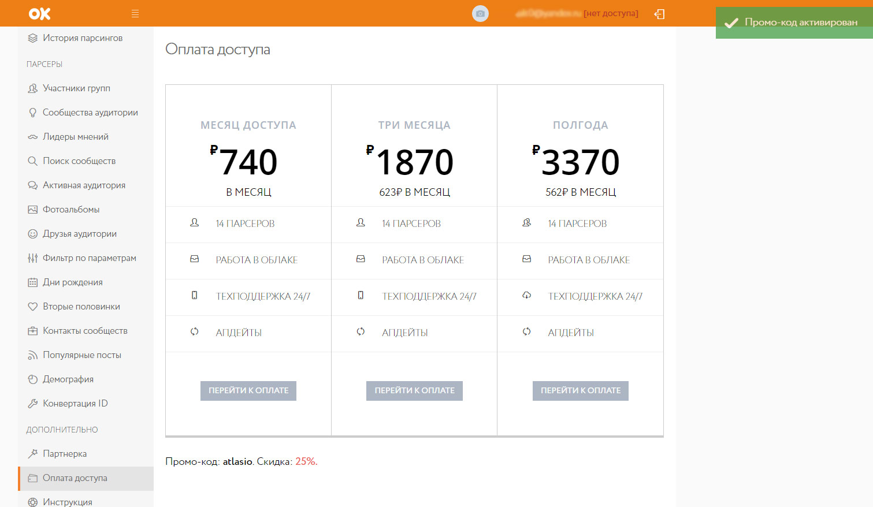Click the OK logo in header

(x=40, y=13)
